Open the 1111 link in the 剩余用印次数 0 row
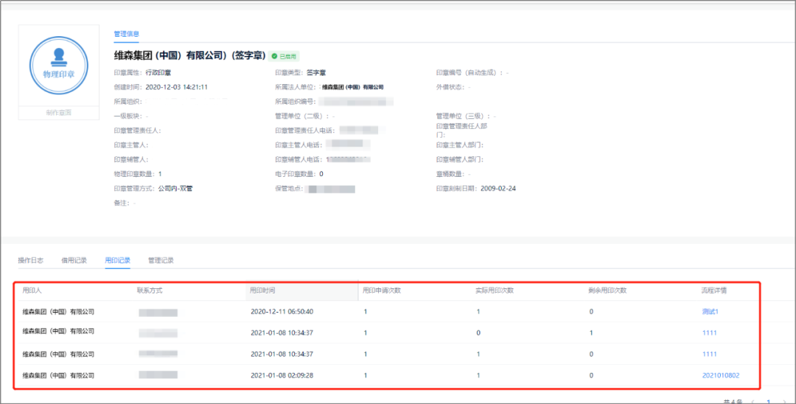The height and width of the screenshot is (404, 796). tap(709, 355)
